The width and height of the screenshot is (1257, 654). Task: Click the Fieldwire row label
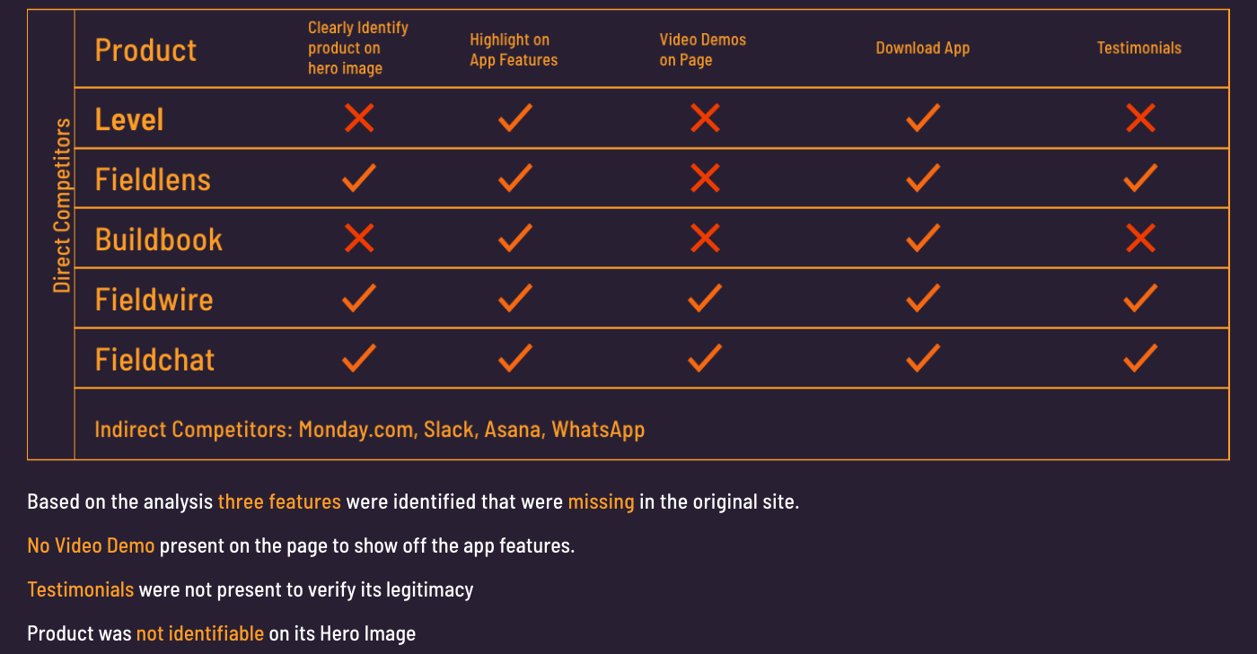click(154, 299)
